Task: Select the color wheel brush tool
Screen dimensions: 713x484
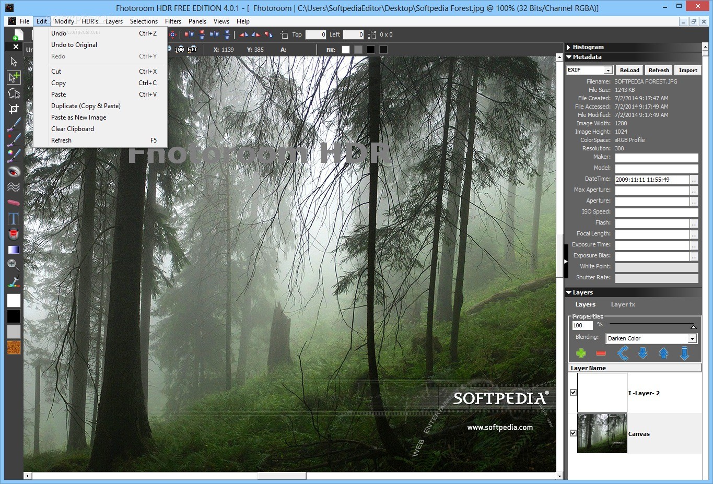Action: coord(14,156)
